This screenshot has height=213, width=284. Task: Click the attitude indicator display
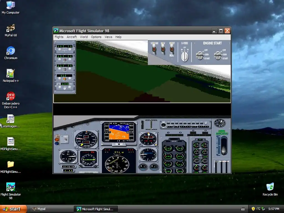click(x=119, y=133)
